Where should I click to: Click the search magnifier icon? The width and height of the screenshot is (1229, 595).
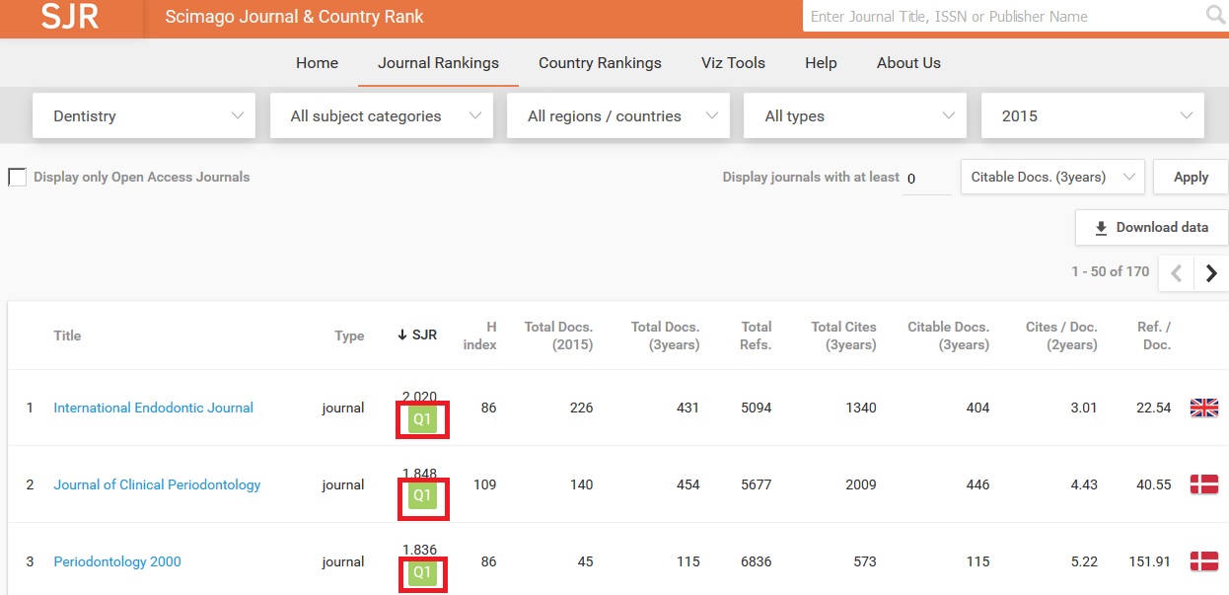pyautogui.click(x=1215, y=15)
